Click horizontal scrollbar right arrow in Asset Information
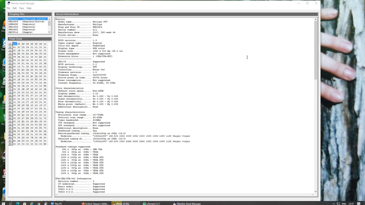 [313, 195]
